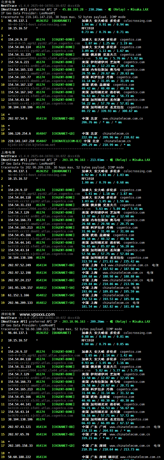Image resolution: width=164 pixels, height=460 pixels.
Task: Select hop IP 154.54.167.142
Action: 20,92
